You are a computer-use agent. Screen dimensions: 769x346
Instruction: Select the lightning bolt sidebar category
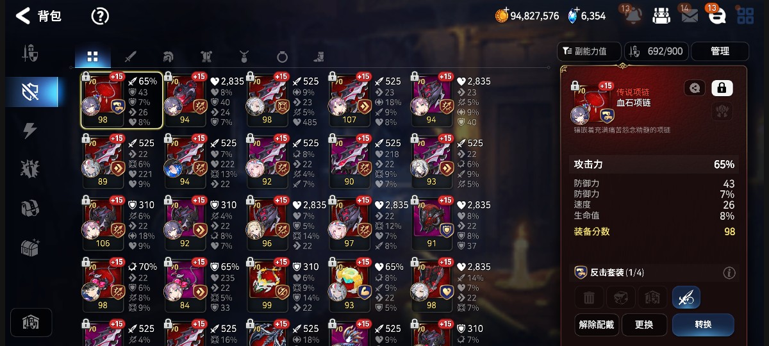tap(30, 131)
